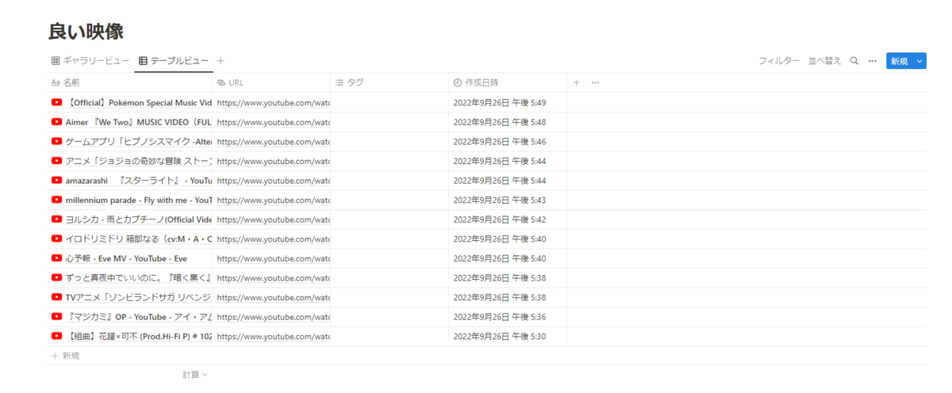Open page イロドリミドリ 箱部なる
The width and height of the screenshot is (952, 393).
(x=139, y=238)
